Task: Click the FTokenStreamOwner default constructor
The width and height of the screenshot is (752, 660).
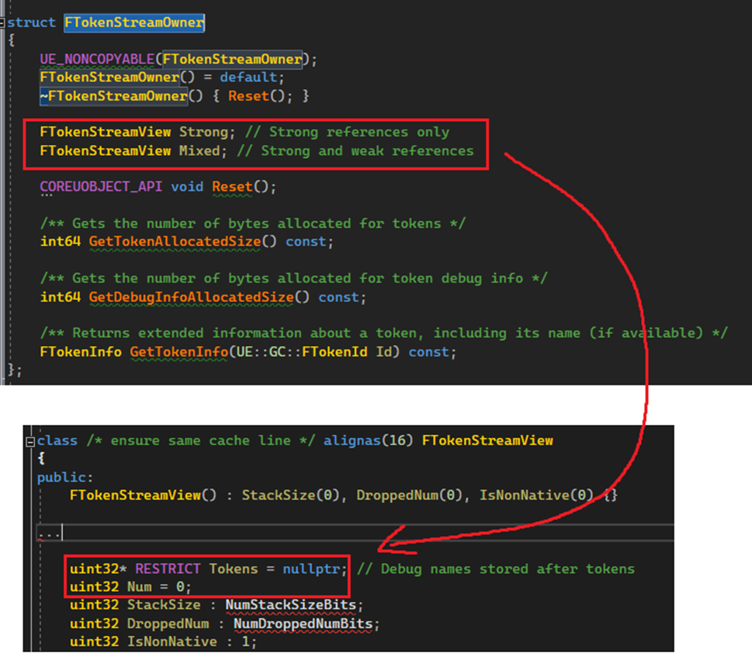Action: click(109, 77)
